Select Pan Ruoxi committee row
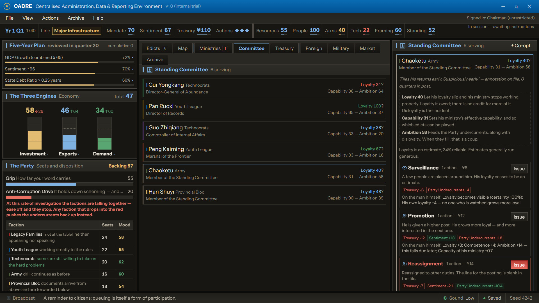Viewport: 539px width, 303px height. [x=264, y=109]
